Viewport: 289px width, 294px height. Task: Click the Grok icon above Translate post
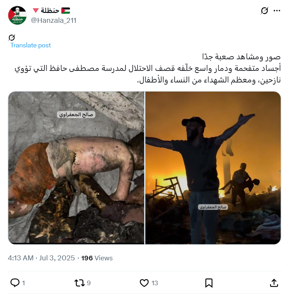pos(12,38)
